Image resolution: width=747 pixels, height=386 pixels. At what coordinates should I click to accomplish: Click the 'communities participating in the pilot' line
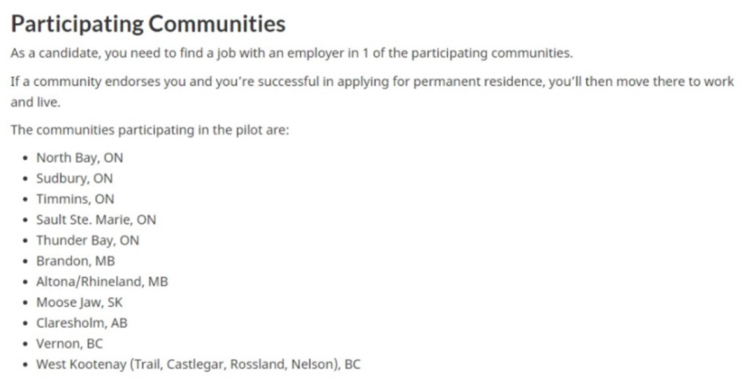150,130
